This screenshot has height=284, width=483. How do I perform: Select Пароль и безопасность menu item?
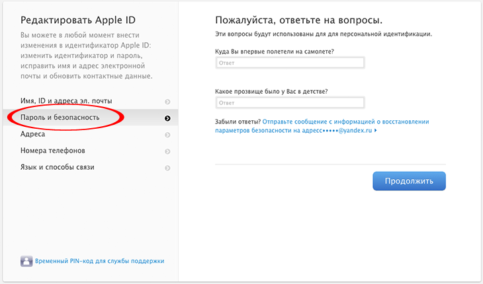90,118
